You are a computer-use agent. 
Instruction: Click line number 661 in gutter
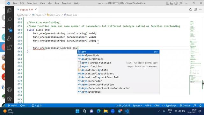[20, 48]
